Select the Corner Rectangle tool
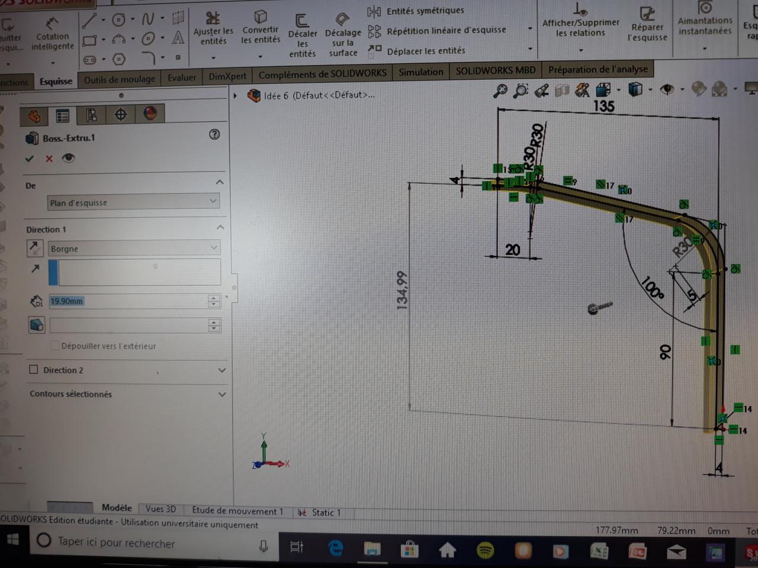 click(90, 40)
